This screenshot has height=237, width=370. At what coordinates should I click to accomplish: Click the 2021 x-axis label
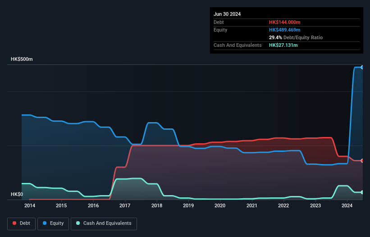[x=252, y=205]
